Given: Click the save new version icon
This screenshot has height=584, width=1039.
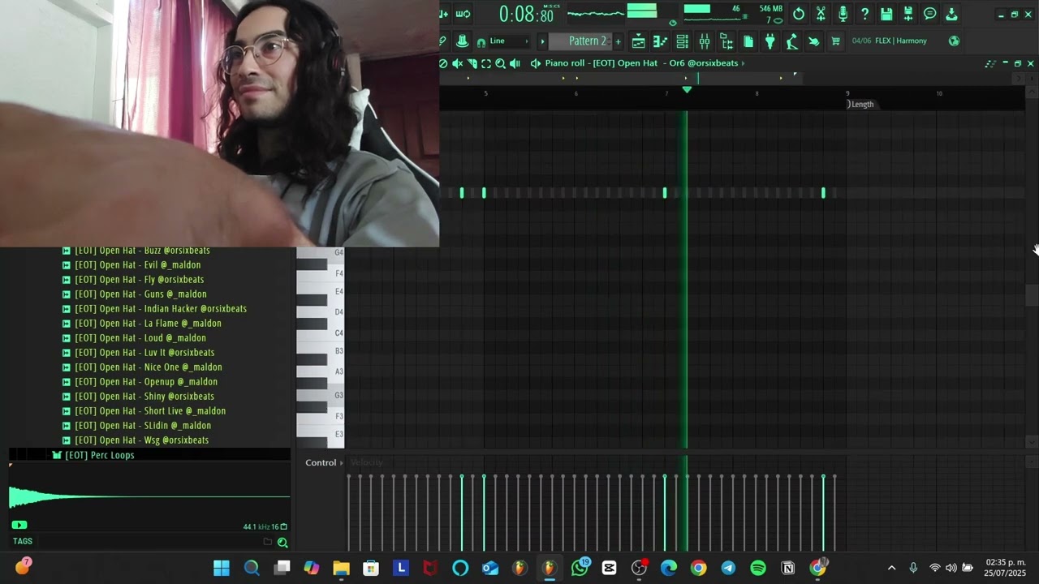Looking at the screenshot, I should (908, 14).
